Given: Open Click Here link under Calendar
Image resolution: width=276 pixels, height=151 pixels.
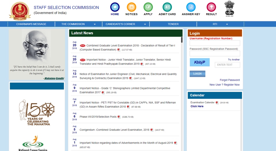Looking at the screenshot, I should coord(197,106).
